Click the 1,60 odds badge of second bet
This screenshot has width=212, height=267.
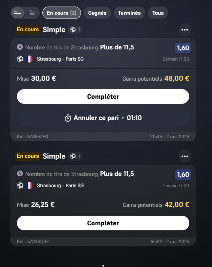pos(183,174)
